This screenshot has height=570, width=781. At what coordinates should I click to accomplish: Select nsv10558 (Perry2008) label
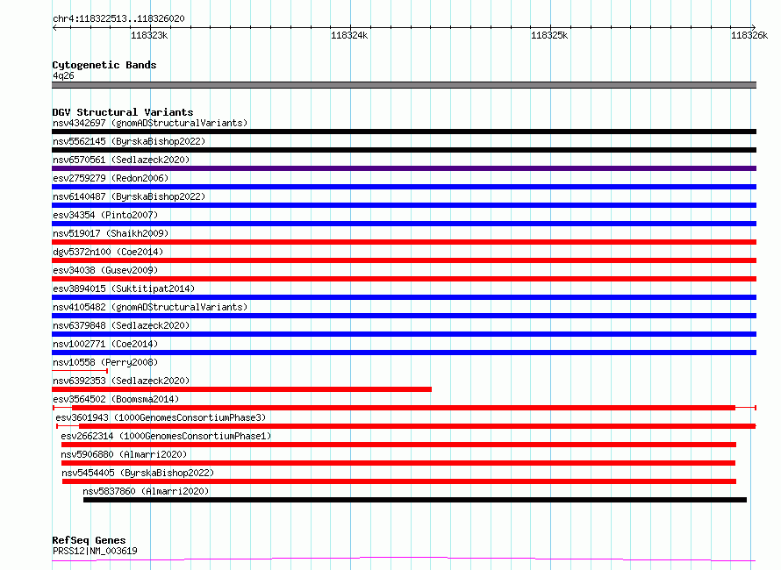point(105,362)
